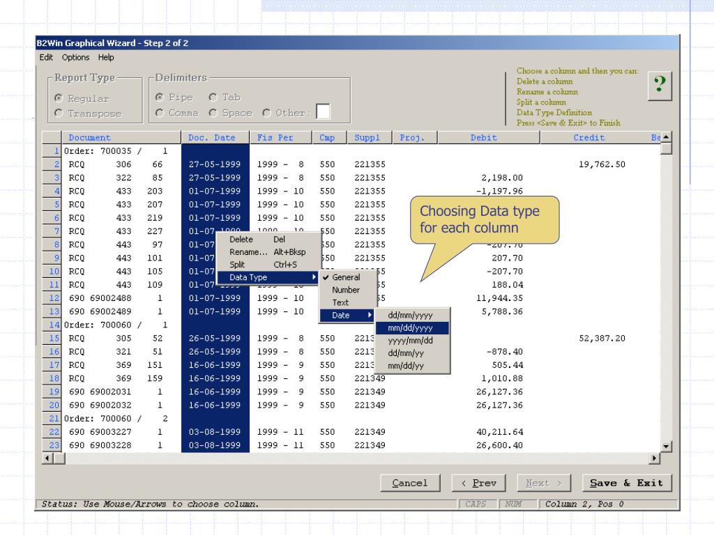Open the Help menu
The width and height of the screenshot is (714, 535).
(106, 57)
